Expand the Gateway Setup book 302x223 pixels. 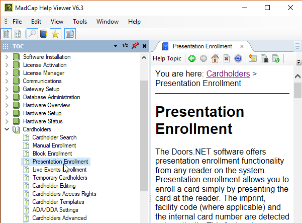pos(7,89)
